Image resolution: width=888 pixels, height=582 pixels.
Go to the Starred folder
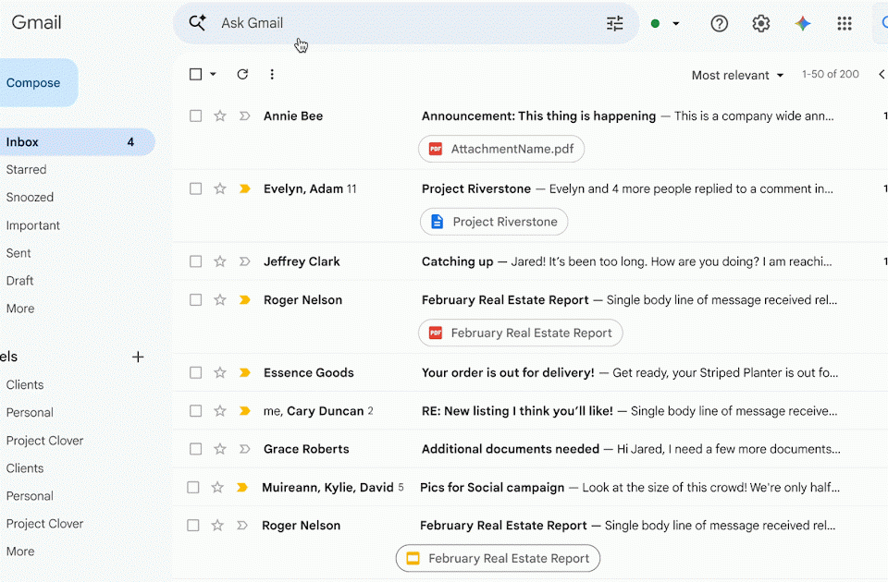pyautogui.click(x=26, y=170)
